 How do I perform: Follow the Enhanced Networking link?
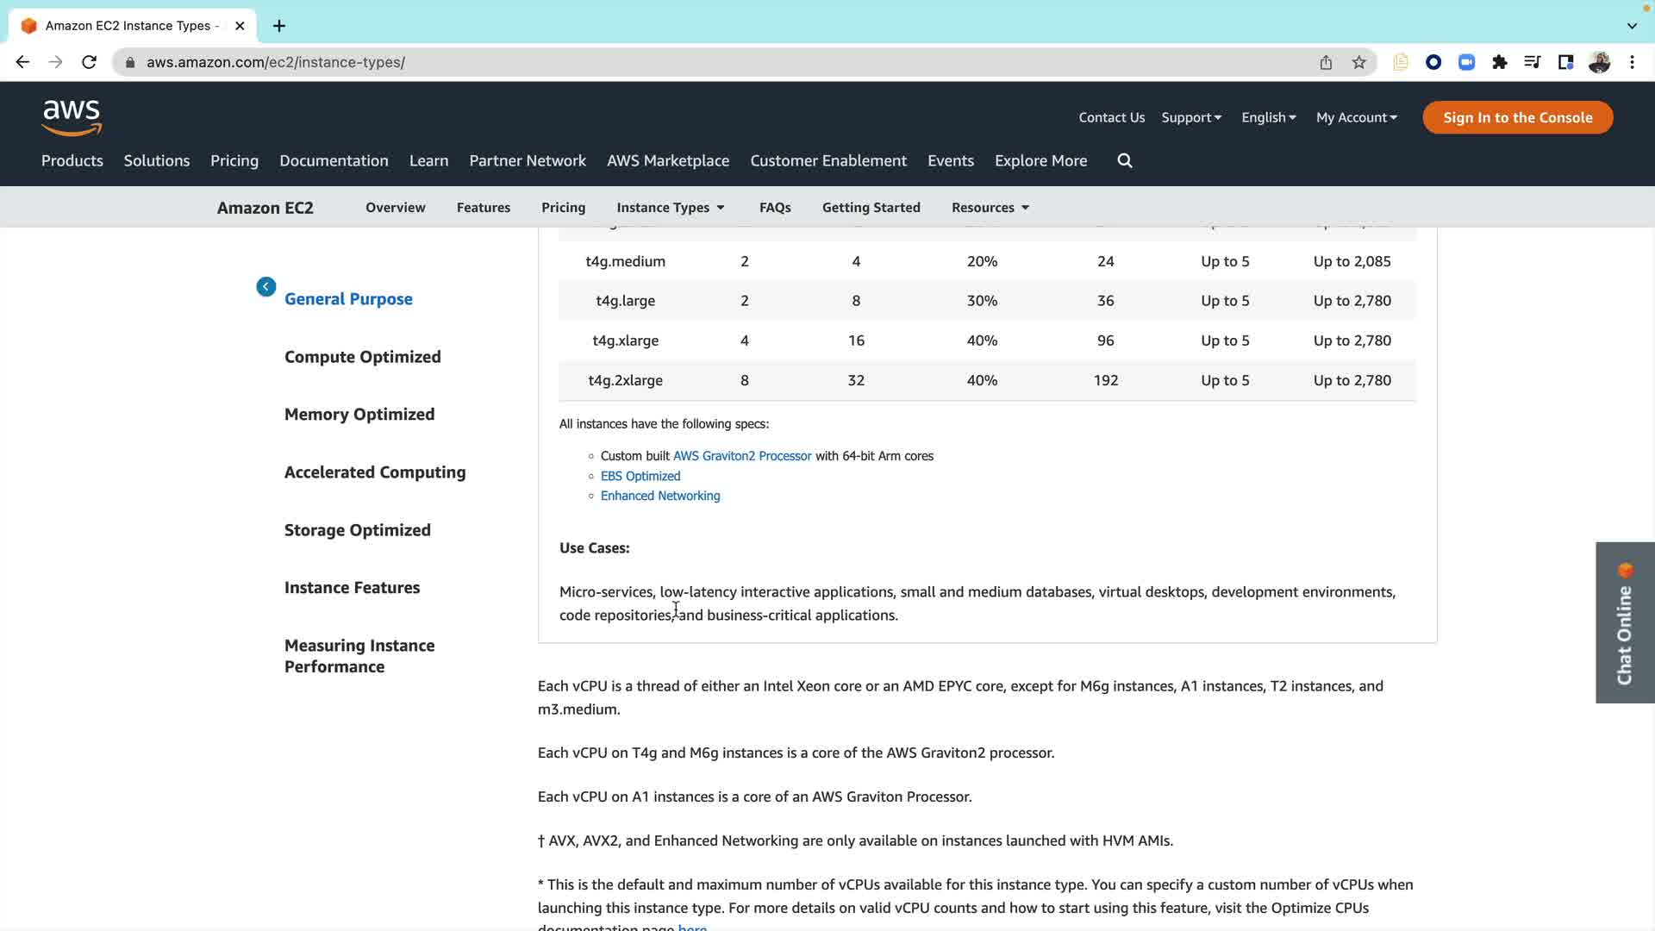click(659, 496)
